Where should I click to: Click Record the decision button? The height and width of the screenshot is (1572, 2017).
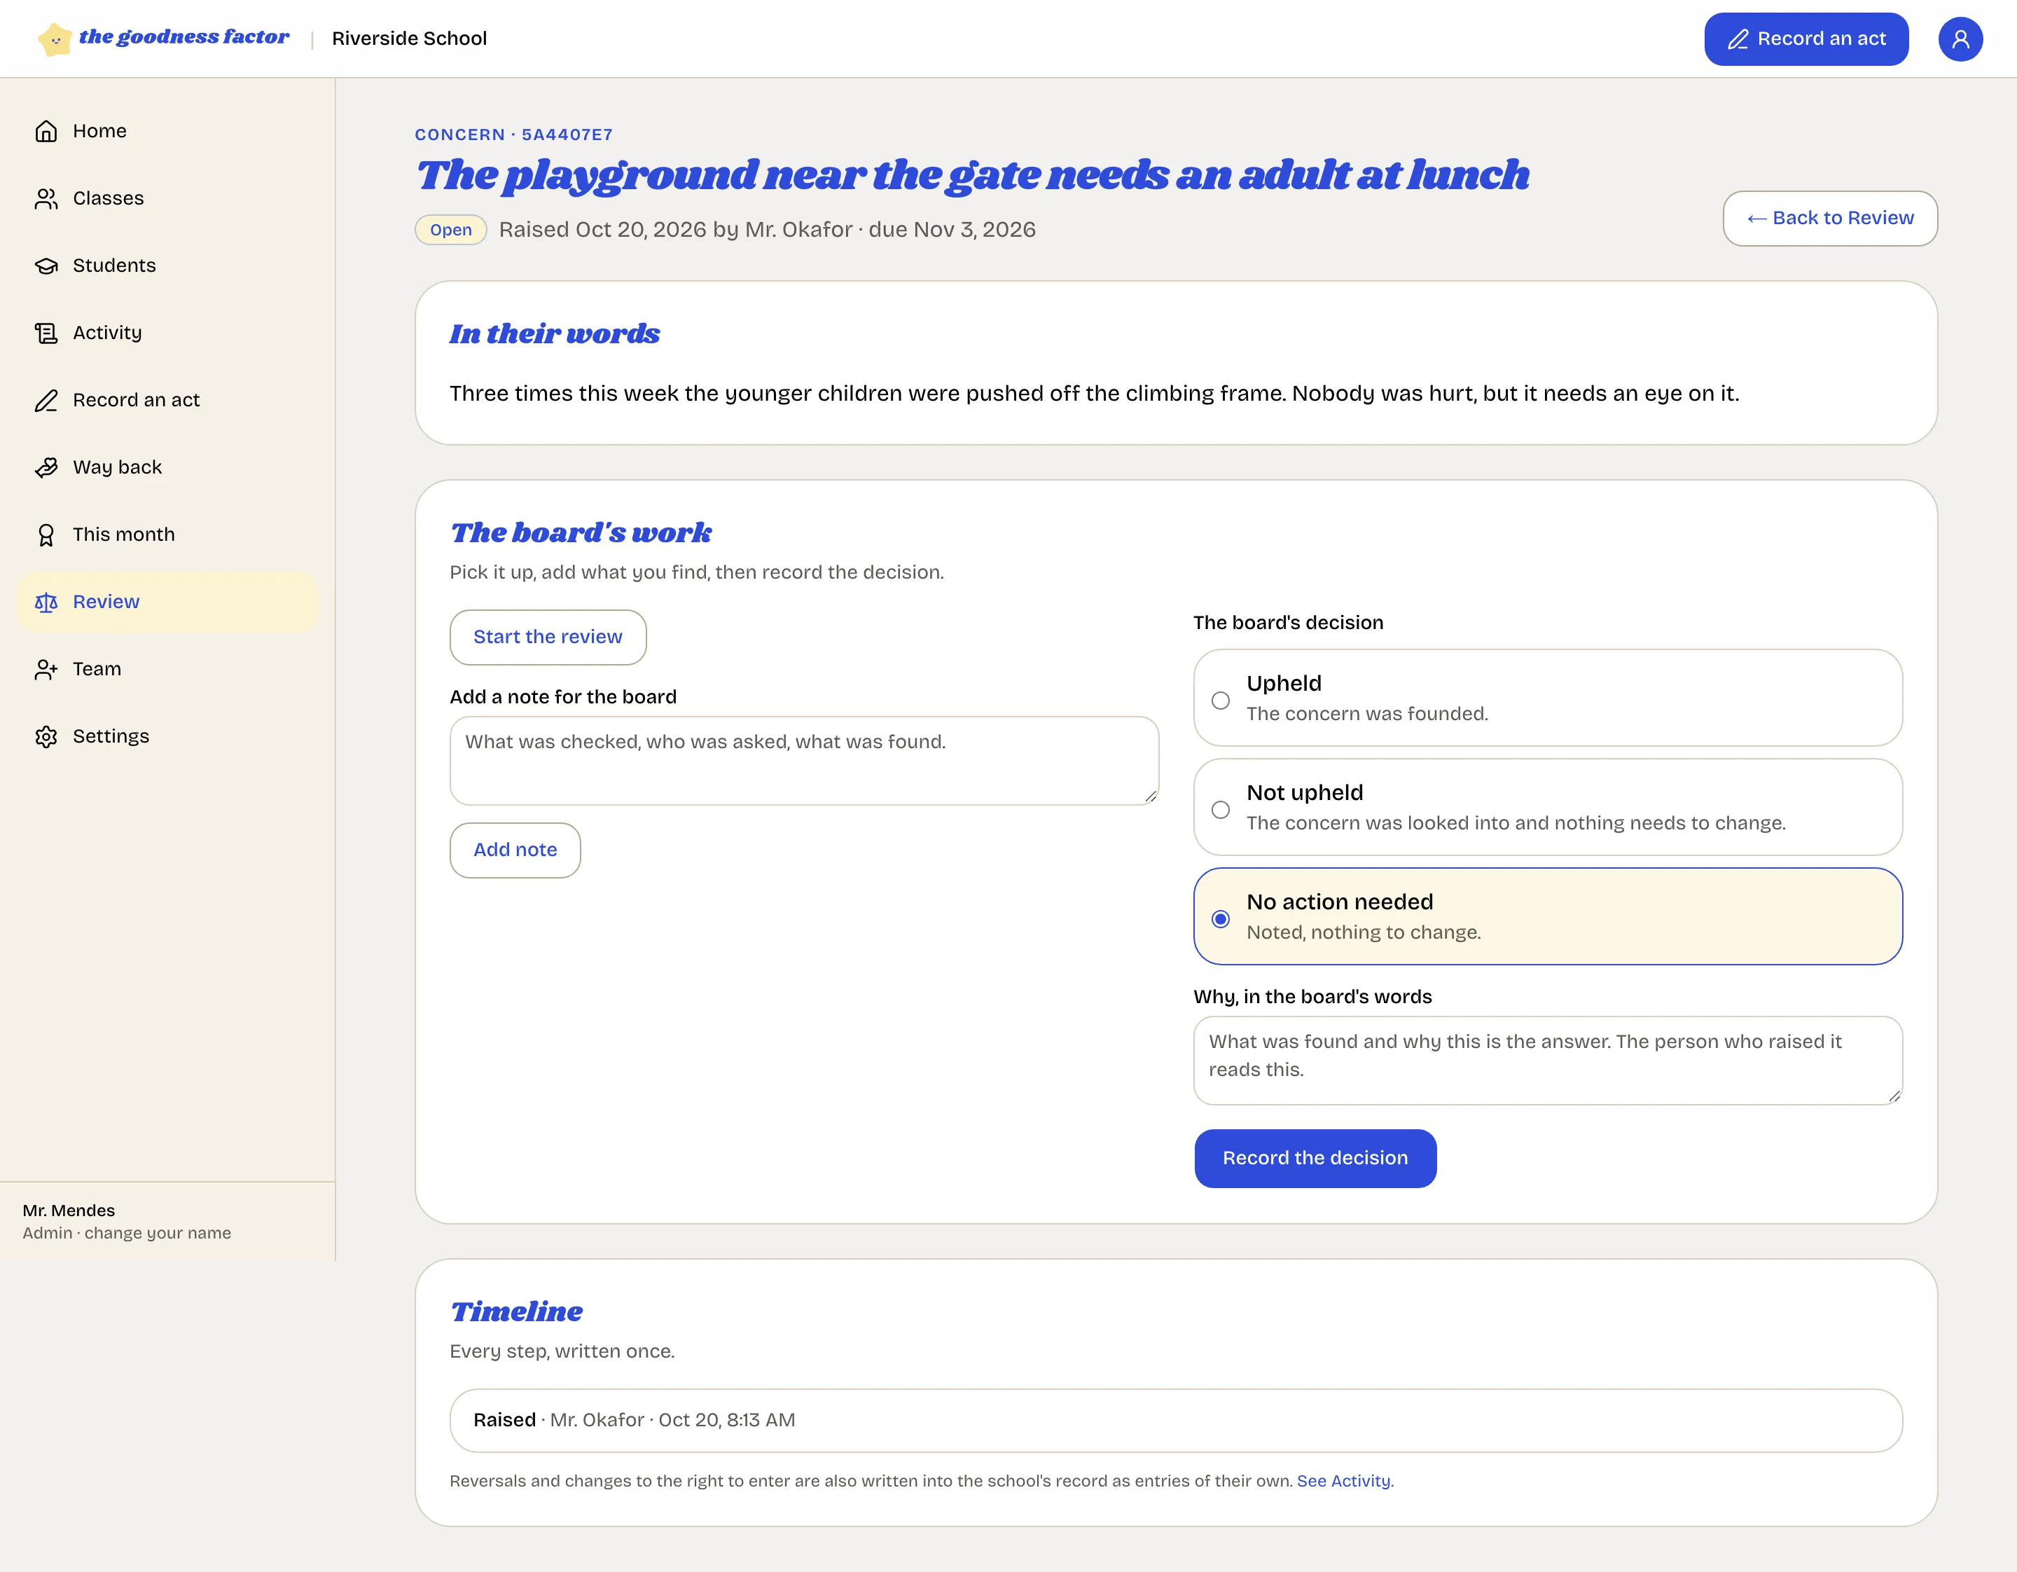(1315, 1158)
